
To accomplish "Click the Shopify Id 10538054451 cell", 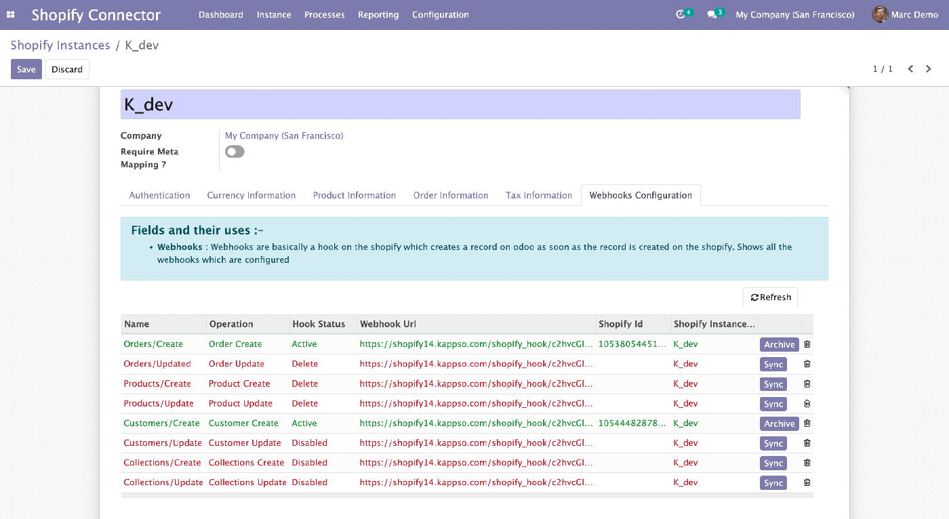I will (632, 344).
